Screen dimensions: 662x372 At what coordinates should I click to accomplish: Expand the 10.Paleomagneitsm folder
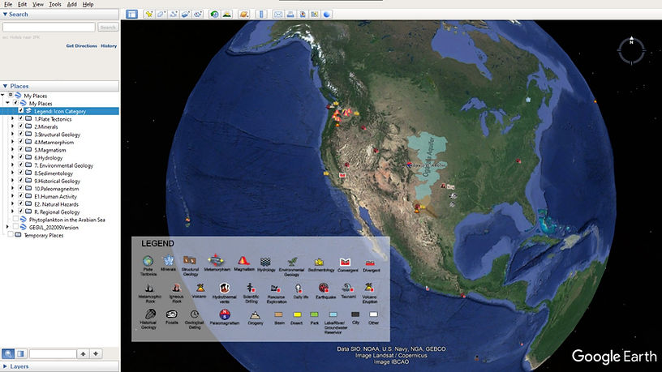[x=13, y=189]
